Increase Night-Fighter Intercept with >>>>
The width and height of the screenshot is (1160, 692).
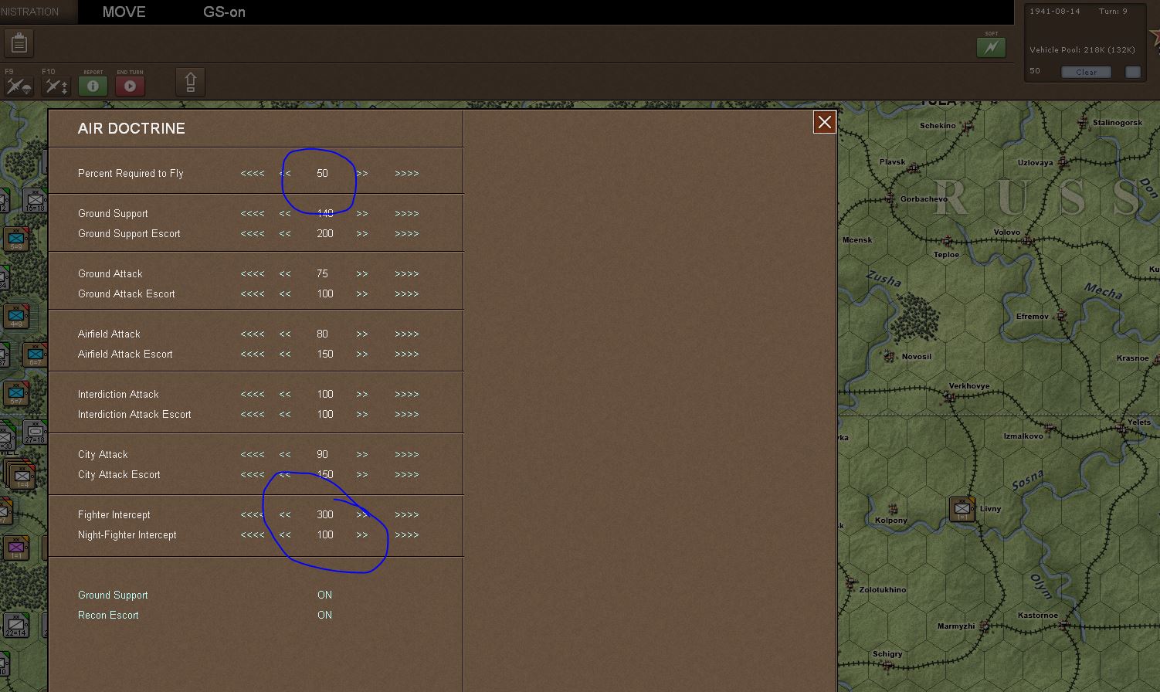pos(407,534)
